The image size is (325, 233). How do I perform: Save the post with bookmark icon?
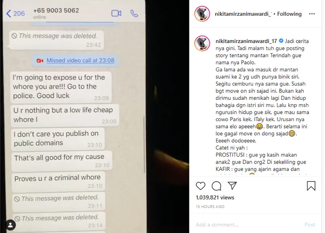[311, 186]
